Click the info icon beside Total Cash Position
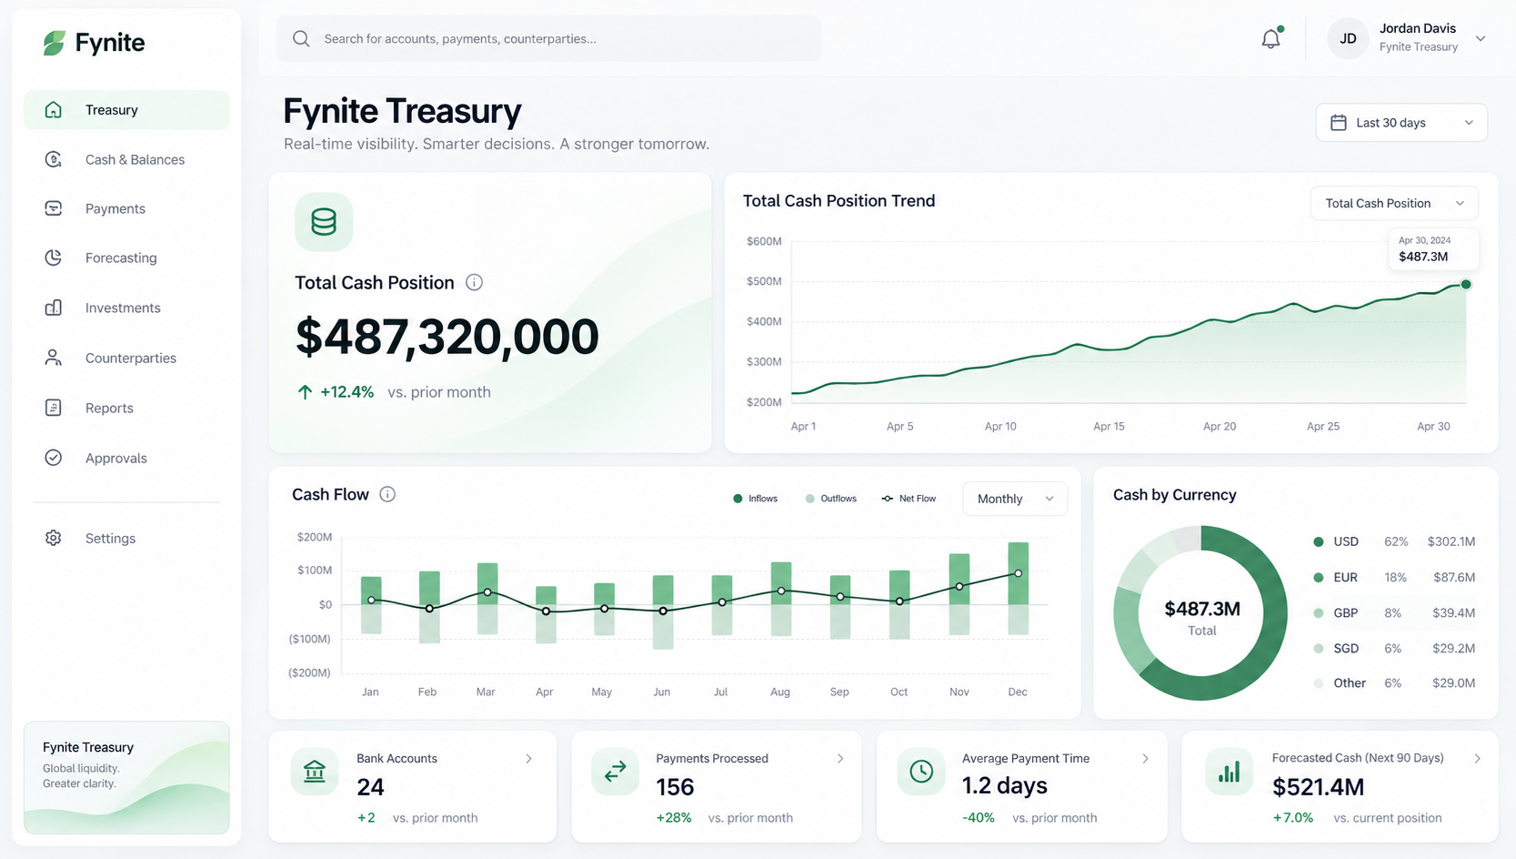 pyautogui.click(x=474, y=282)
